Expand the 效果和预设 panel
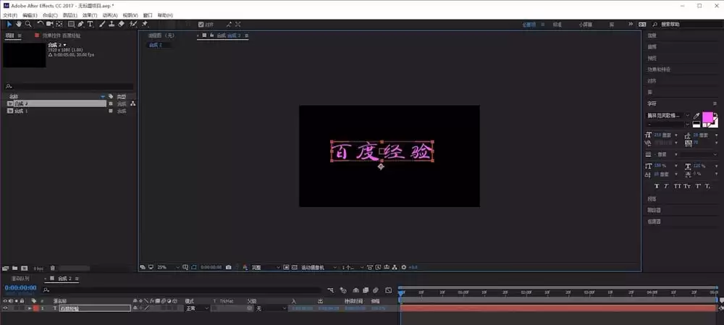The height and width of the screenshot is (325, 724). click(x=658, y=69)
